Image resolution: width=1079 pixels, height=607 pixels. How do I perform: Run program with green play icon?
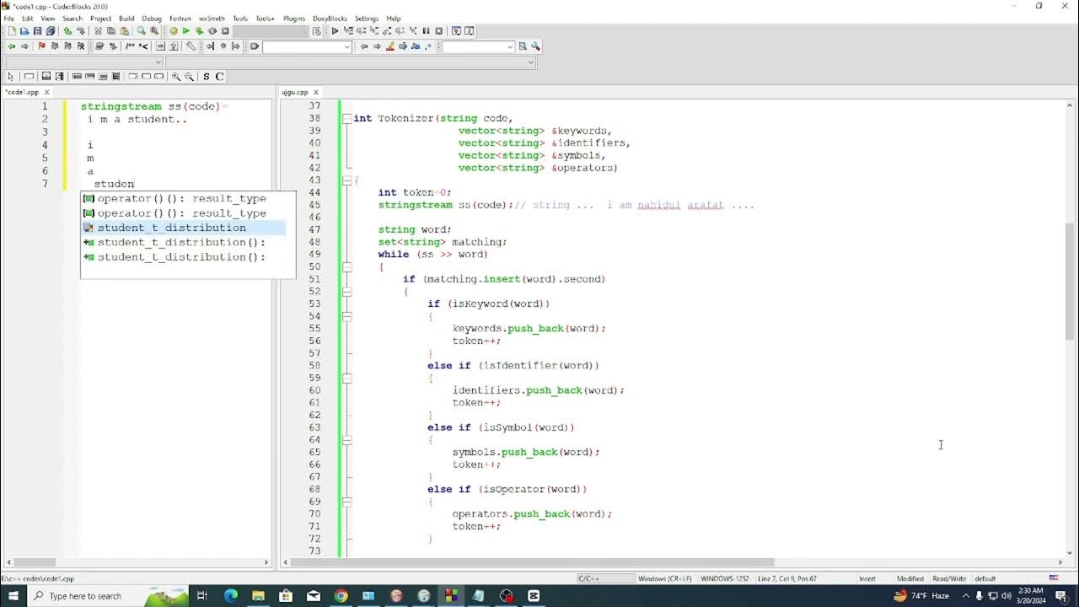click(x=186, y=31)
